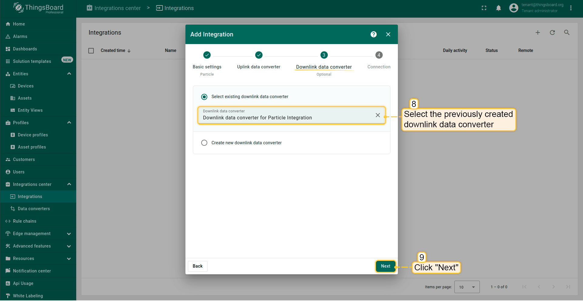583x301 pixels.
Task: Select existing downlink data converter radio
Action: pos(204,97)
